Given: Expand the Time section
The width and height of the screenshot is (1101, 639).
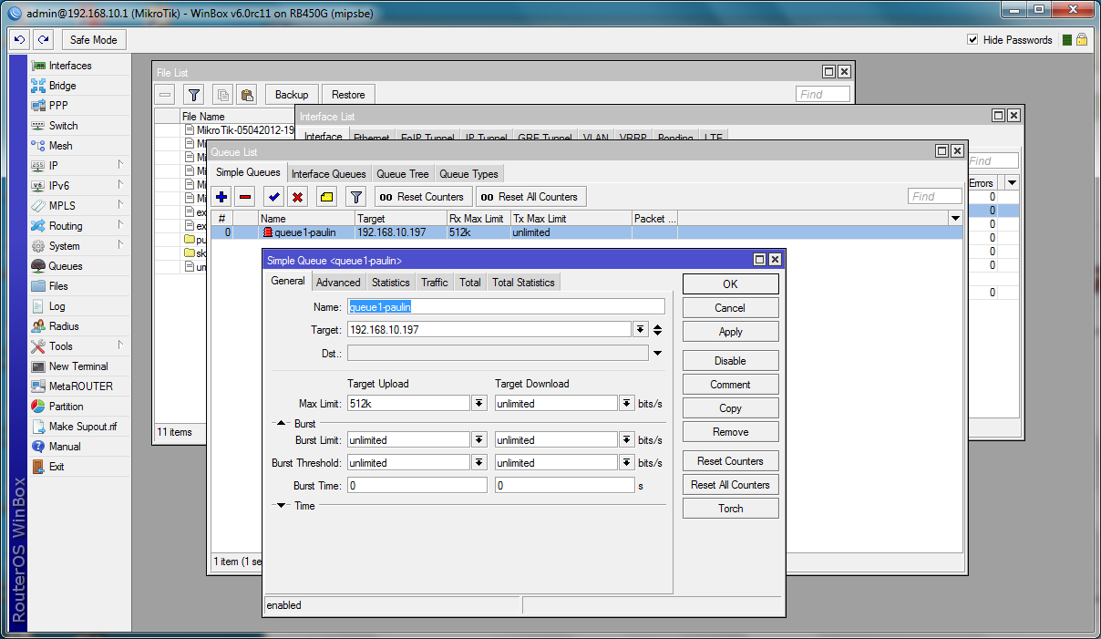Looking at the screenshot, I should point(282,506).
